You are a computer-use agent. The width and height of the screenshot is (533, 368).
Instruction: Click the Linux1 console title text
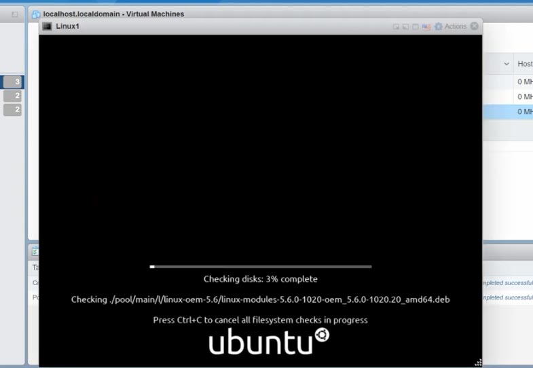(x=67, y=26)
